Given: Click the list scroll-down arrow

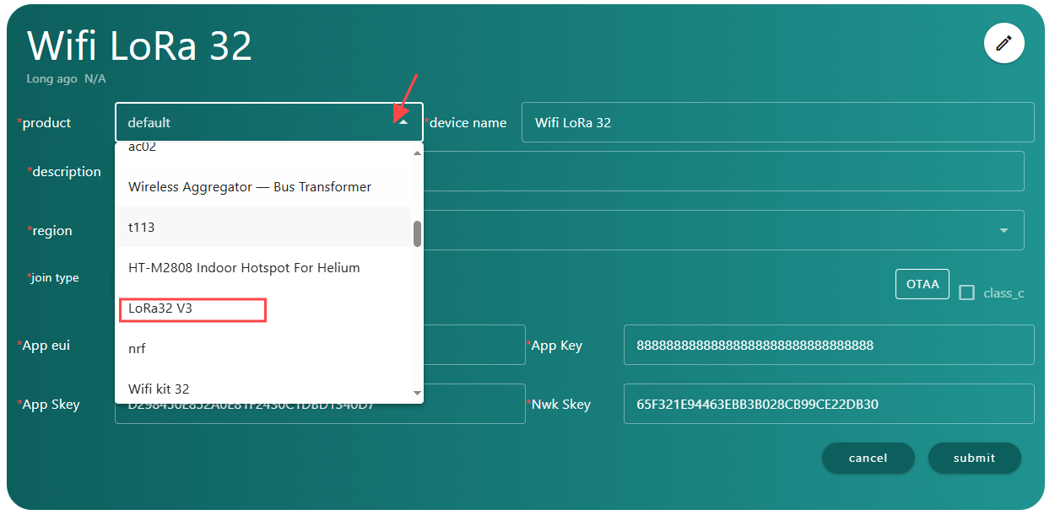Looking at the screenshot, I should [x=417, y=394].
